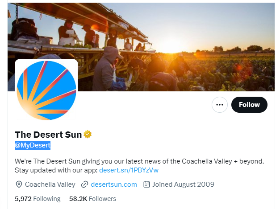The width and height of the screenshot is (280, 209).
Task: Open the more options ellipsis button
Action: pyautogui.click(x=219, y=105)
